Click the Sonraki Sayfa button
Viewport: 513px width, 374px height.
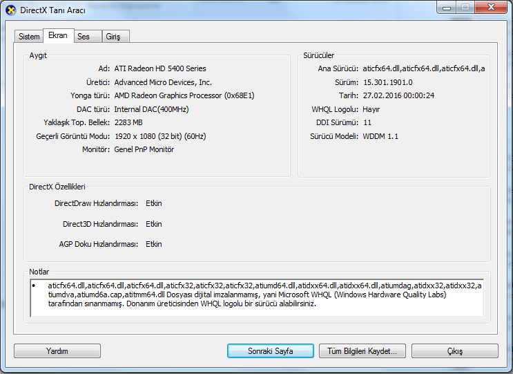point(270,351)
